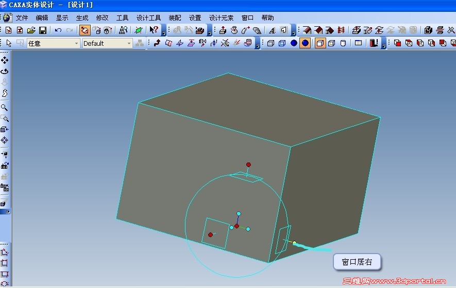Select the spin revolve feature tool icon
Screen dimensions: 456x288
234,30
